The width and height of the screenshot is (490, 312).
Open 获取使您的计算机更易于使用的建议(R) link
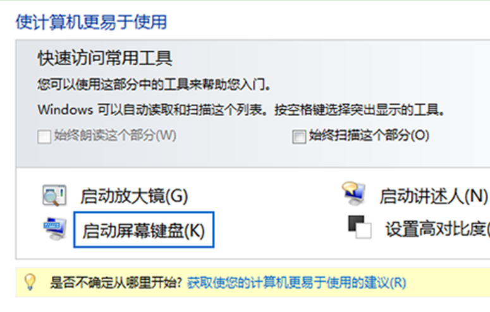[297, 283]
